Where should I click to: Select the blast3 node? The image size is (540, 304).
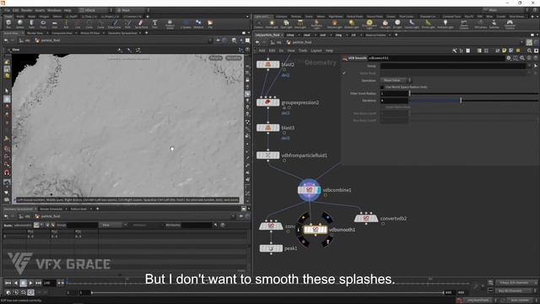coord(268,128)
